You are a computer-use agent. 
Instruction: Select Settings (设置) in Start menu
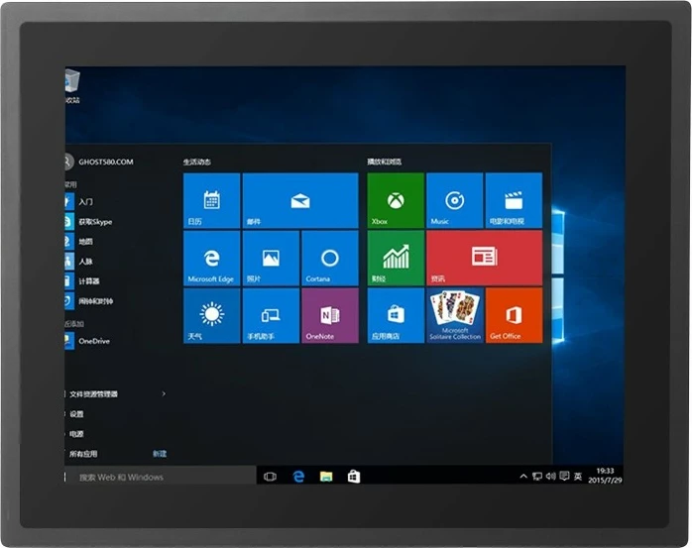click(x=77, y=413)
